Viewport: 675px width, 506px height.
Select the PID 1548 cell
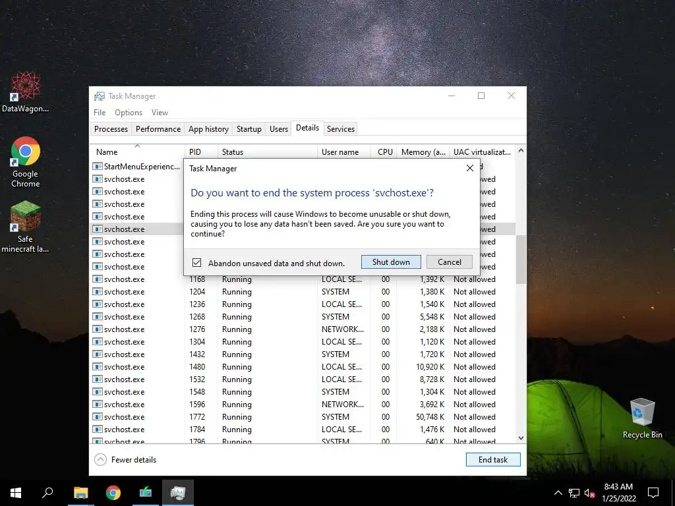coord(197,392)
